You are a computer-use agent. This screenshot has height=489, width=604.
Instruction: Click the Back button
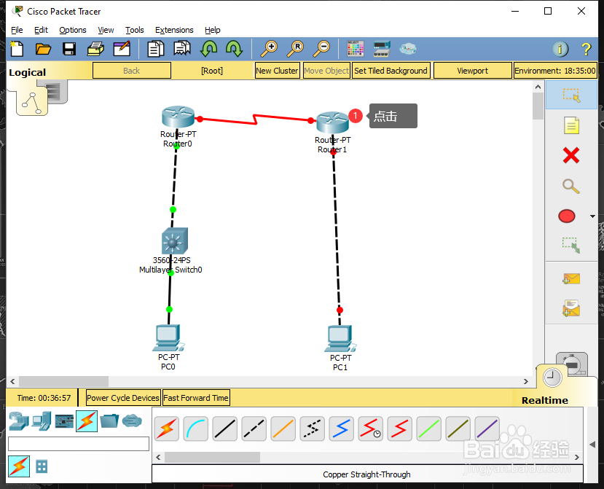(x=132, y=71)
